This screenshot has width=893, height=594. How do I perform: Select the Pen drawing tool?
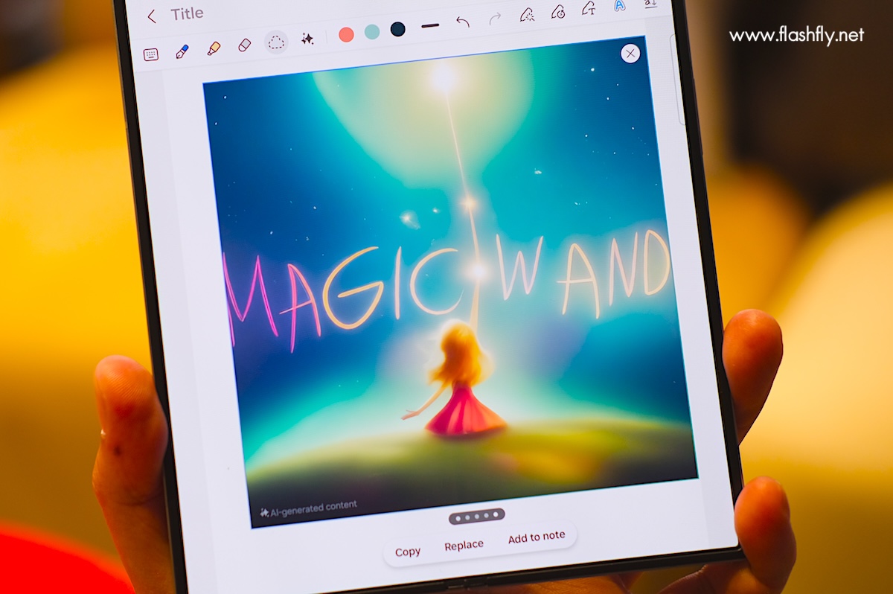click(182, 51)
